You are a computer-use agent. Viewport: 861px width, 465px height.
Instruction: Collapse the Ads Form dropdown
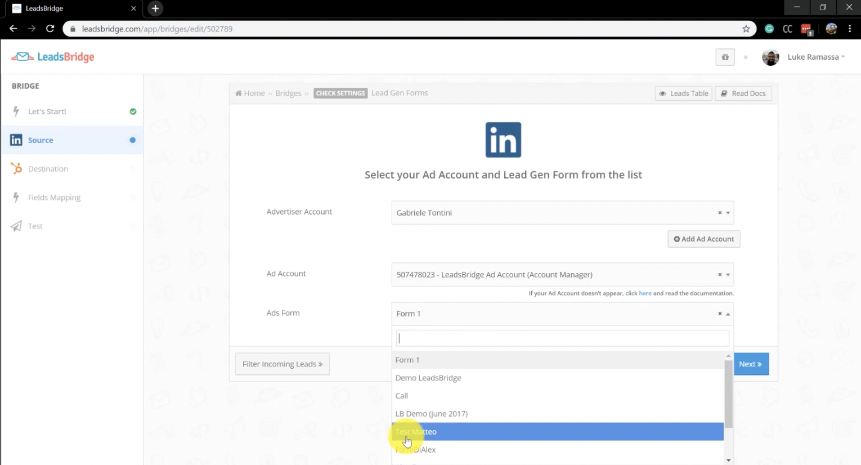728,314
